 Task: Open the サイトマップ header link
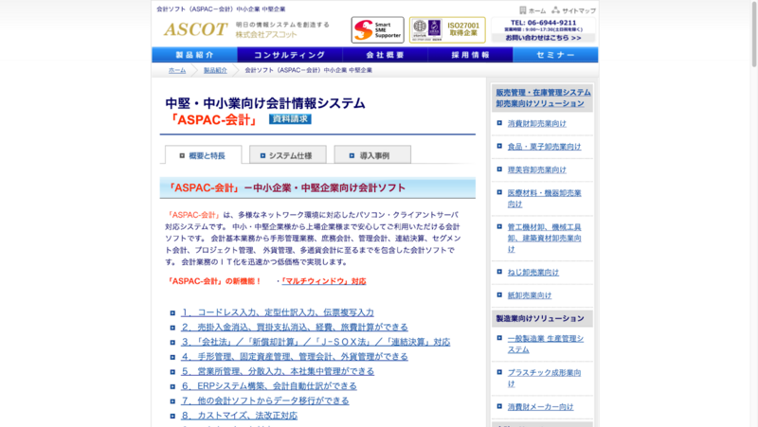pyautogui.click(x=579, y=10)
